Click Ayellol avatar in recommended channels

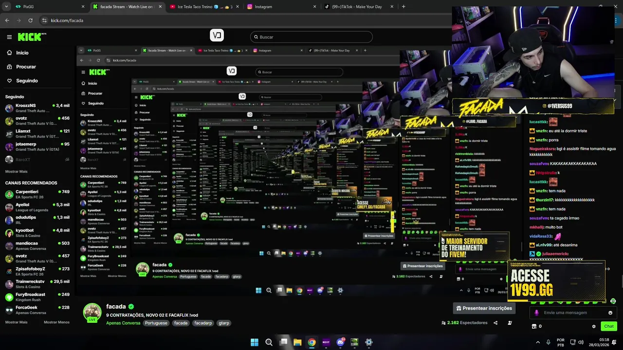[9, 208]
